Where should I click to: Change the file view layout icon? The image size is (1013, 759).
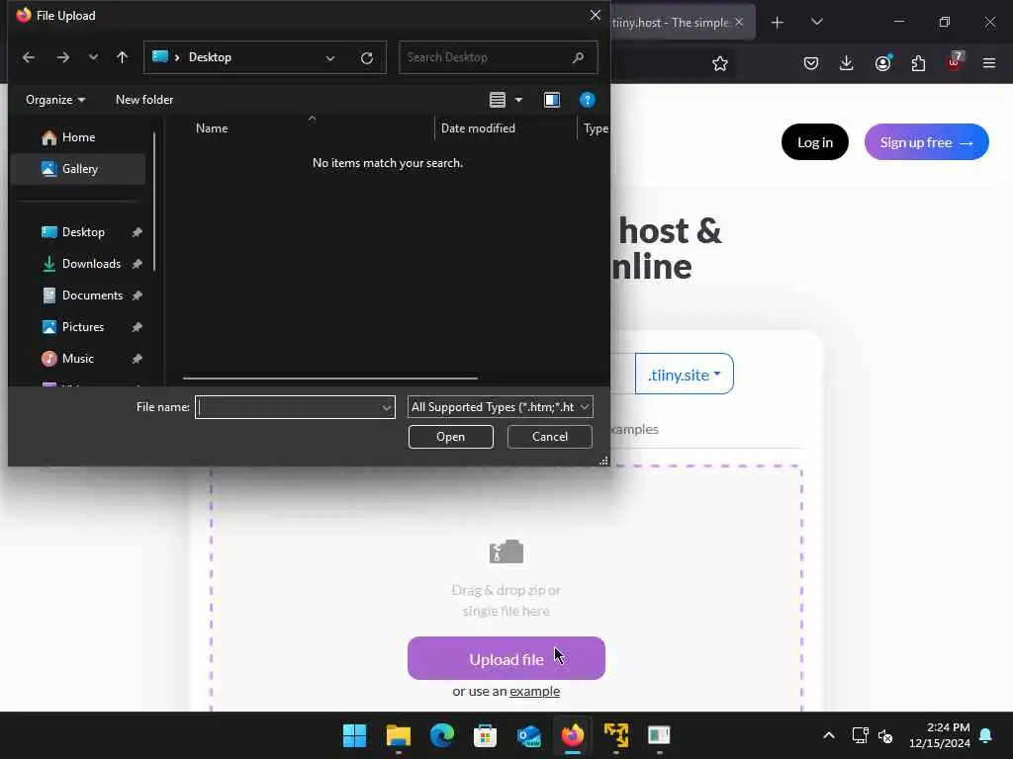coord(498,100)
